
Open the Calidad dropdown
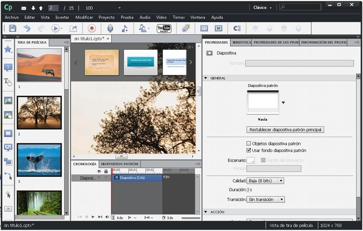[265, 181]
